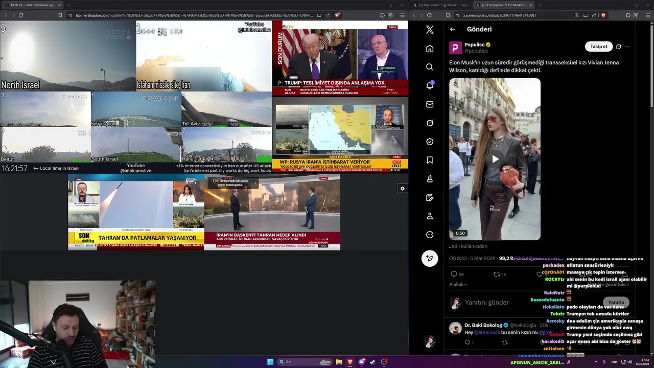Click zoom magnifier icon in right address bar

577,15
